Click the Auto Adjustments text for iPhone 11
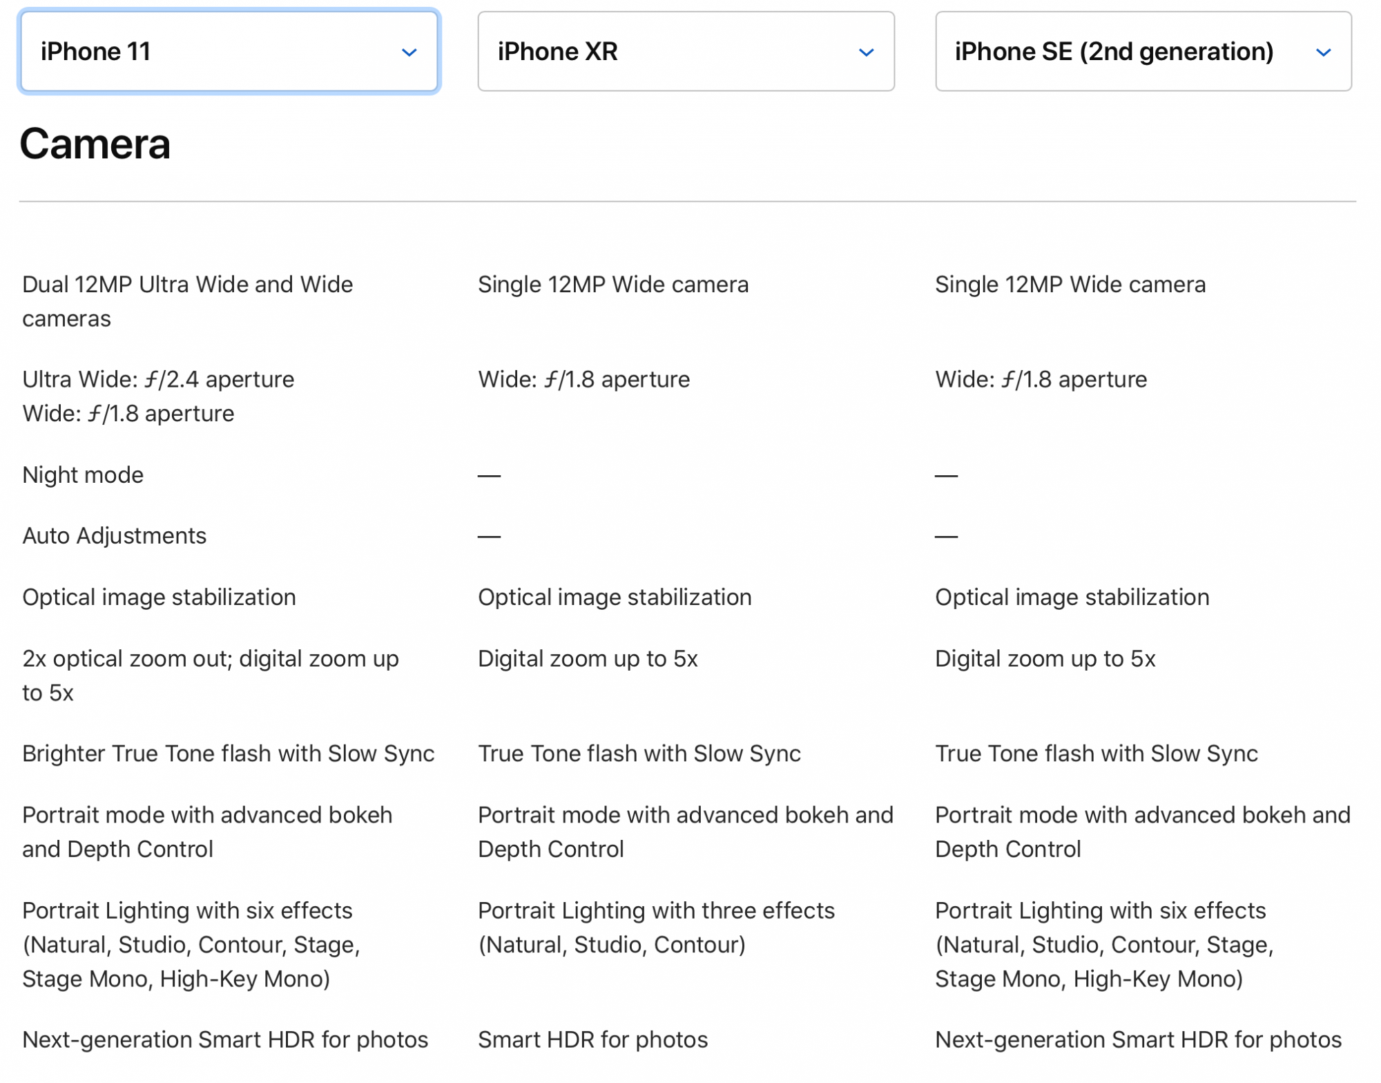This screenshot has height=1083, width=1381. tap(114, 535)
